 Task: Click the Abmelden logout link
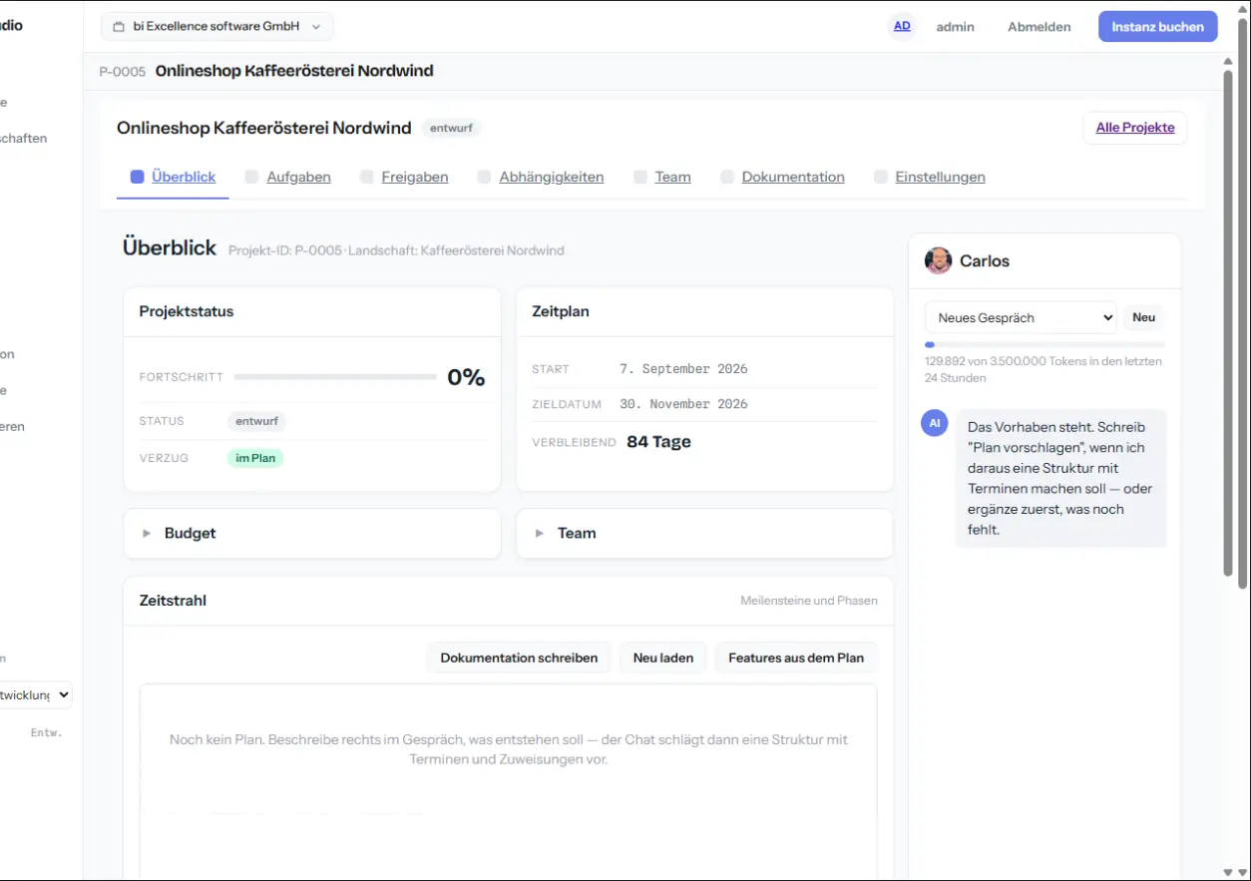pos(1039,27)
